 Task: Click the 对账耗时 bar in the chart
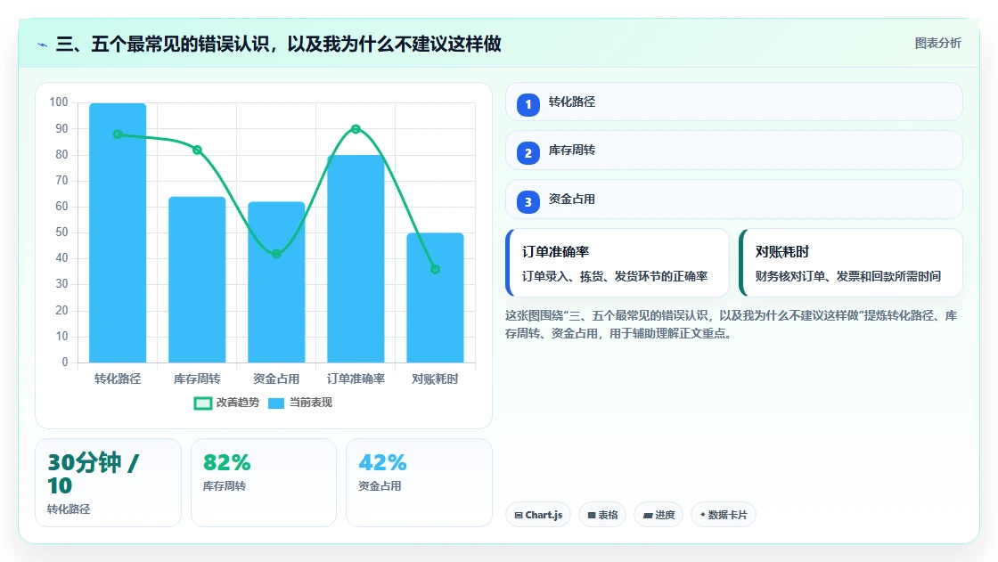436,297
